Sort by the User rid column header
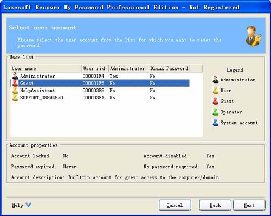Image resolution: width=271 pixels, height=216 pixels. coord(95,68)
